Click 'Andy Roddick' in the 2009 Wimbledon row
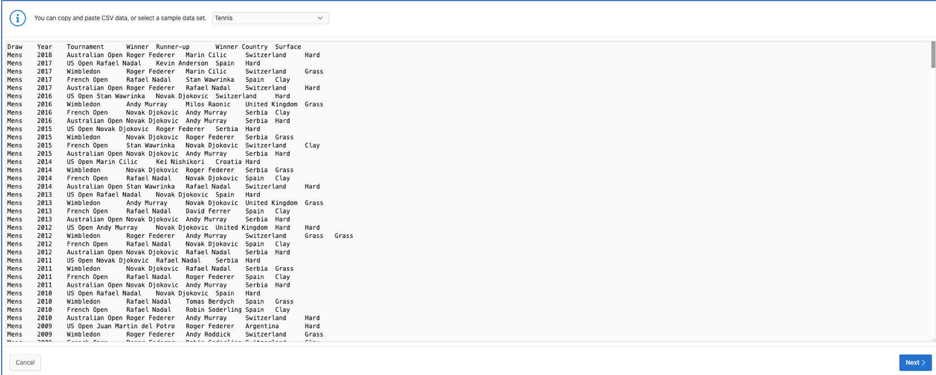936x375 pixels. coord(208,334)
